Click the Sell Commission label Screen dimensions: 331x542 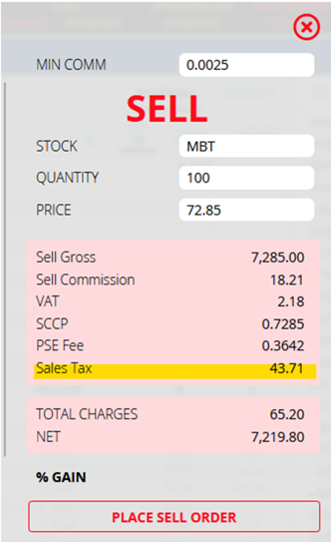click(86, 279)
